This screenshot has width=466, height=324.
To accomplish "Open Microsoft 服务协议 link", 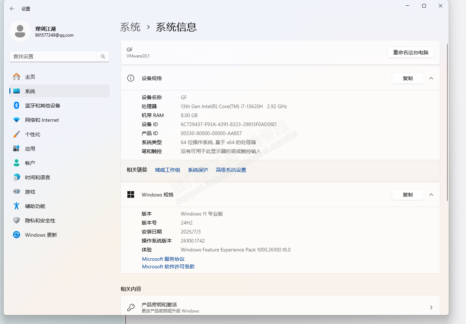I will [163, 259].
